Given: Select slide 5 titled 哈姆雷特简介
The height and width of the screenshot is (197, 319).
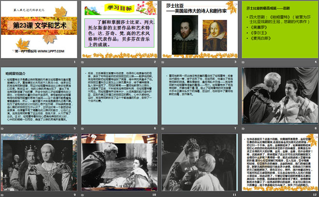Looking at the screenshot, I should 39,96.
